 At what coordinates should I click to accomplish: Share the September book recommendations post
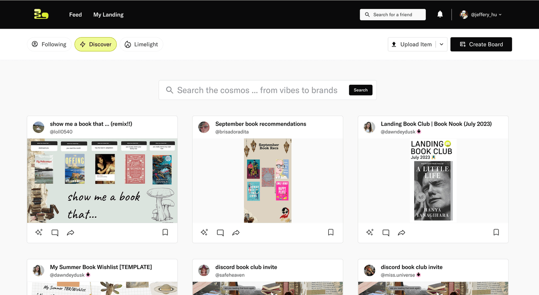click(x=236, y=233)
